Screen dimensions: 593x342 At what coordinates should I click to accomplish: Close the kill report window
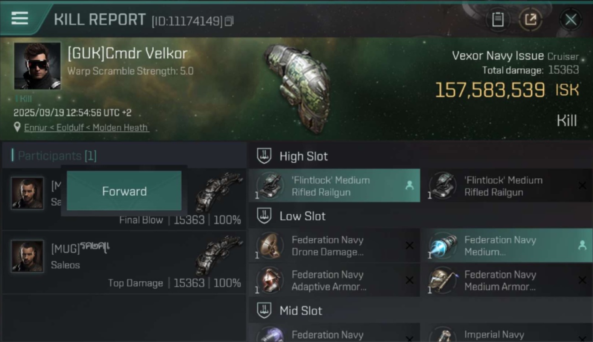(571, 20)
